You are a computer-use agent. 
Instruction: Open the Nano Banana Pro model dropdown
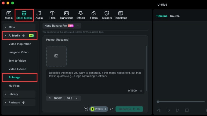pyautogui.click(x=62, y=26)
